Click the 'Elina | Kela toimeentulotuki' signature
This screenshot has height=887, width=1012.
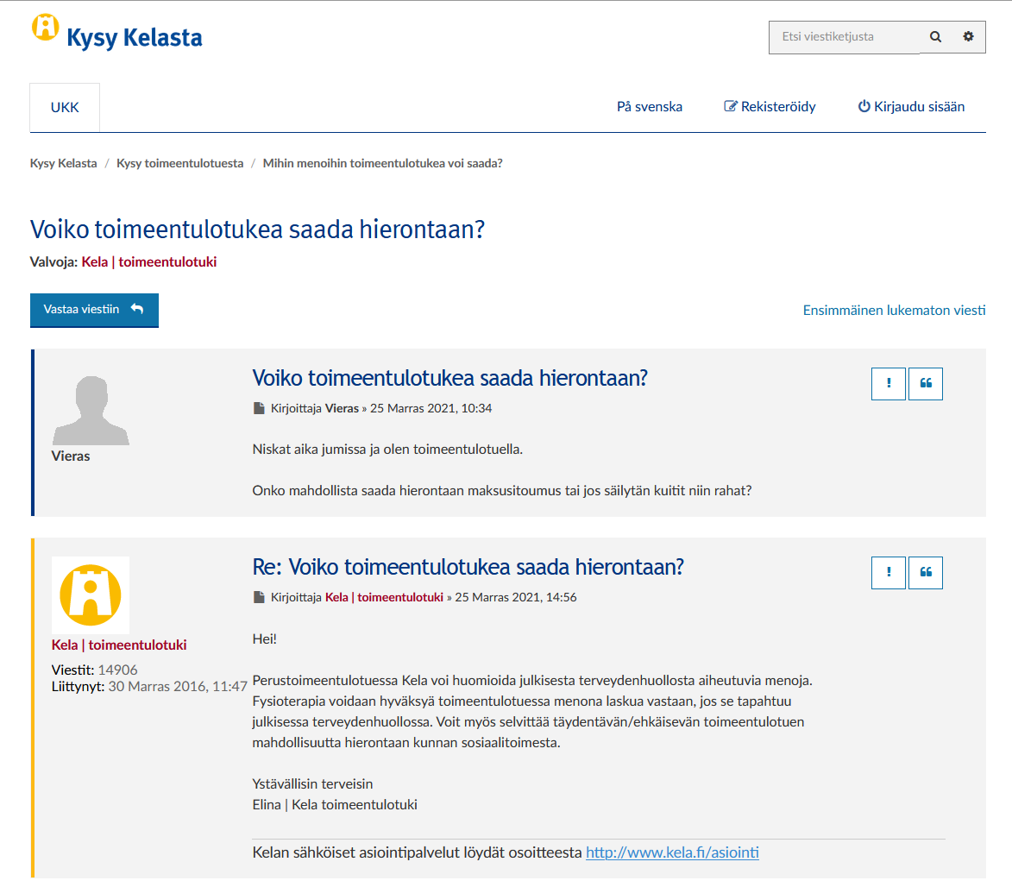(x=335, y=805)
